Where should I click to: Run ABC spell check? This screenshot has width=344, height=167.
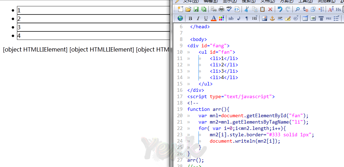(x=229, y=9)
